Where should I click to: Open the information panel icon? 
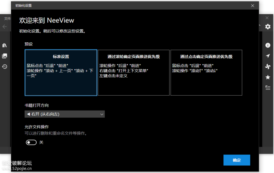[x=268, y=45]
